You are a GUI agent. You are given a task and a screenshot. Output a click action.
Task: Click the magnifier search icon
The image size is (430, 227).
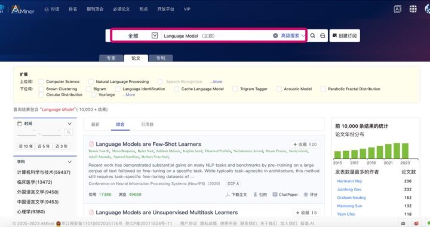click(312, 36)
